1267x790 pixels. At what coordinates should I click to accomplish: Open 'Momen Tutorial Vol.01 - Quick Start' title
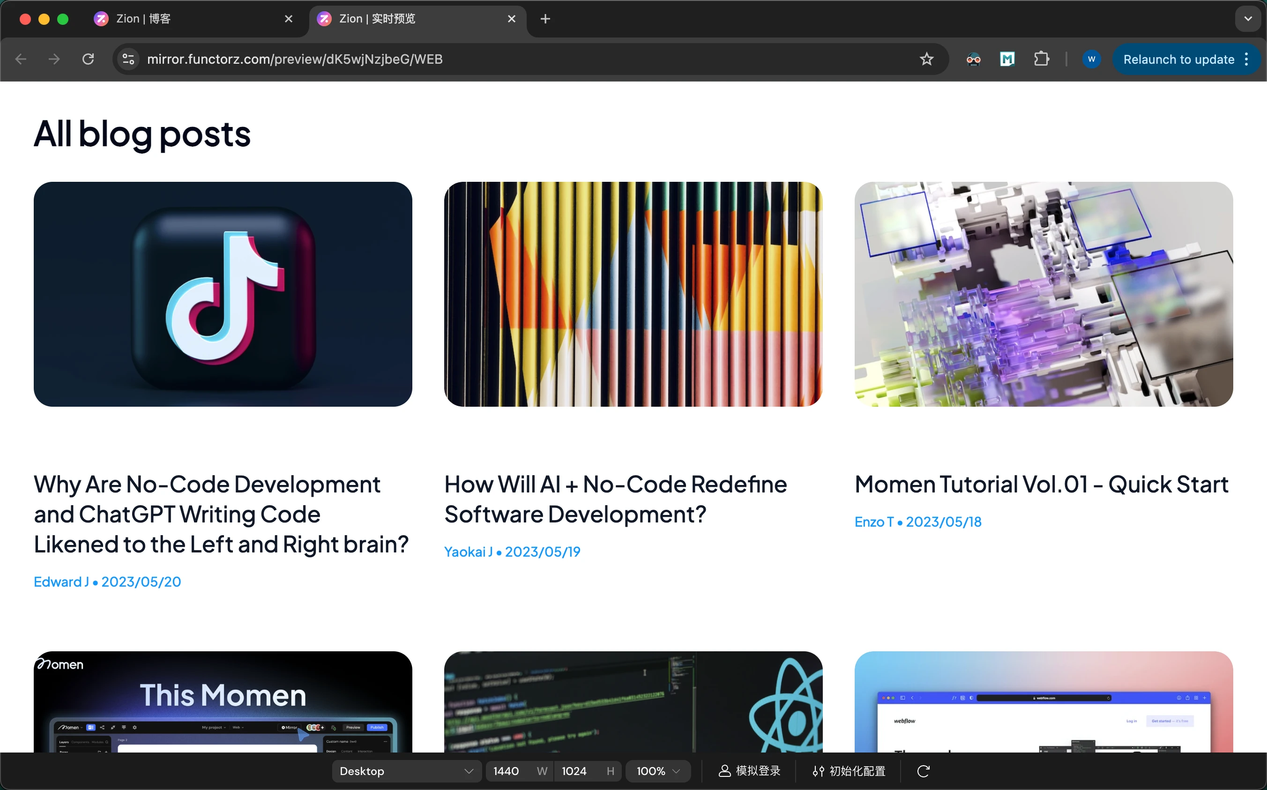coord(1041,484)
